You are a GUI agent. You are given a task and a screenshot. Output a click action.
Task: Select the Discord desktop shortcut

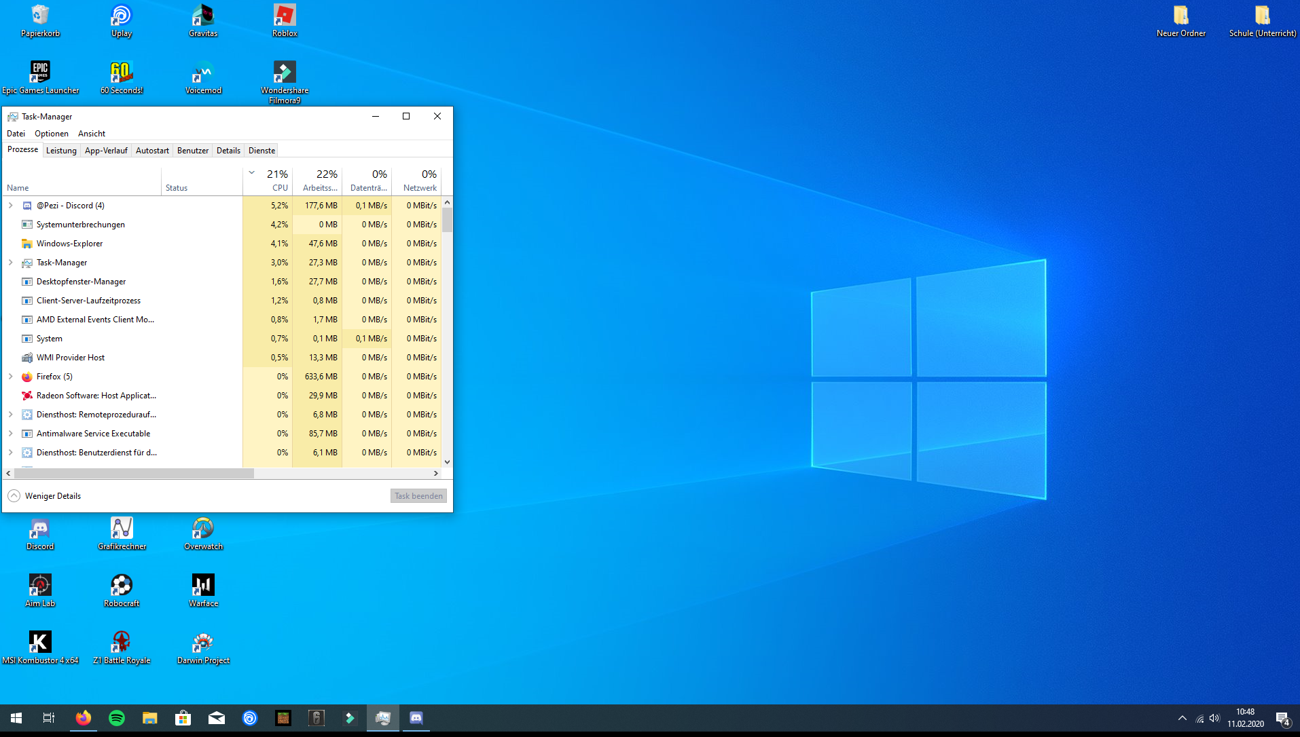click(40, 534)
